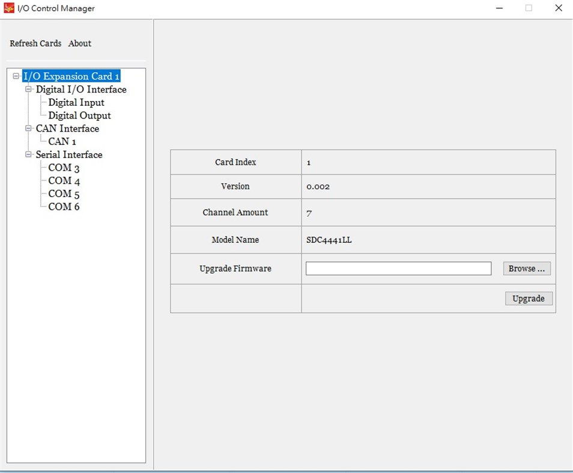This screenshot has width=573, height=473.
Task: Click the Channel Amount value 7
Action: (309, 213)
